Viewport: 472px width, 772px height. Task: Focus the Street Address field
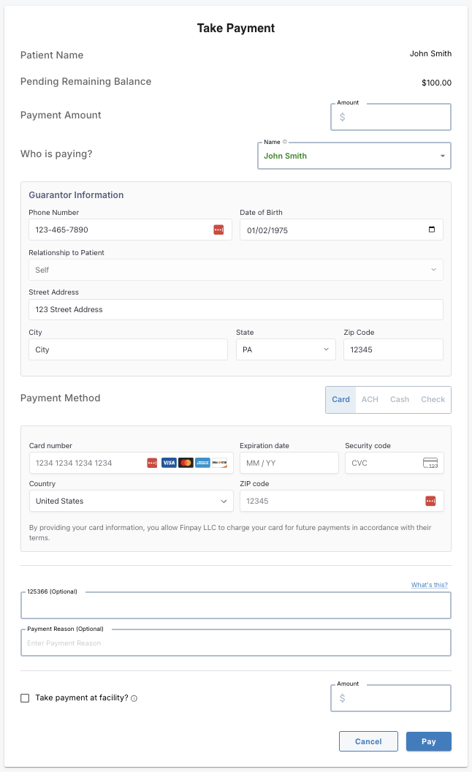[236, 310]
